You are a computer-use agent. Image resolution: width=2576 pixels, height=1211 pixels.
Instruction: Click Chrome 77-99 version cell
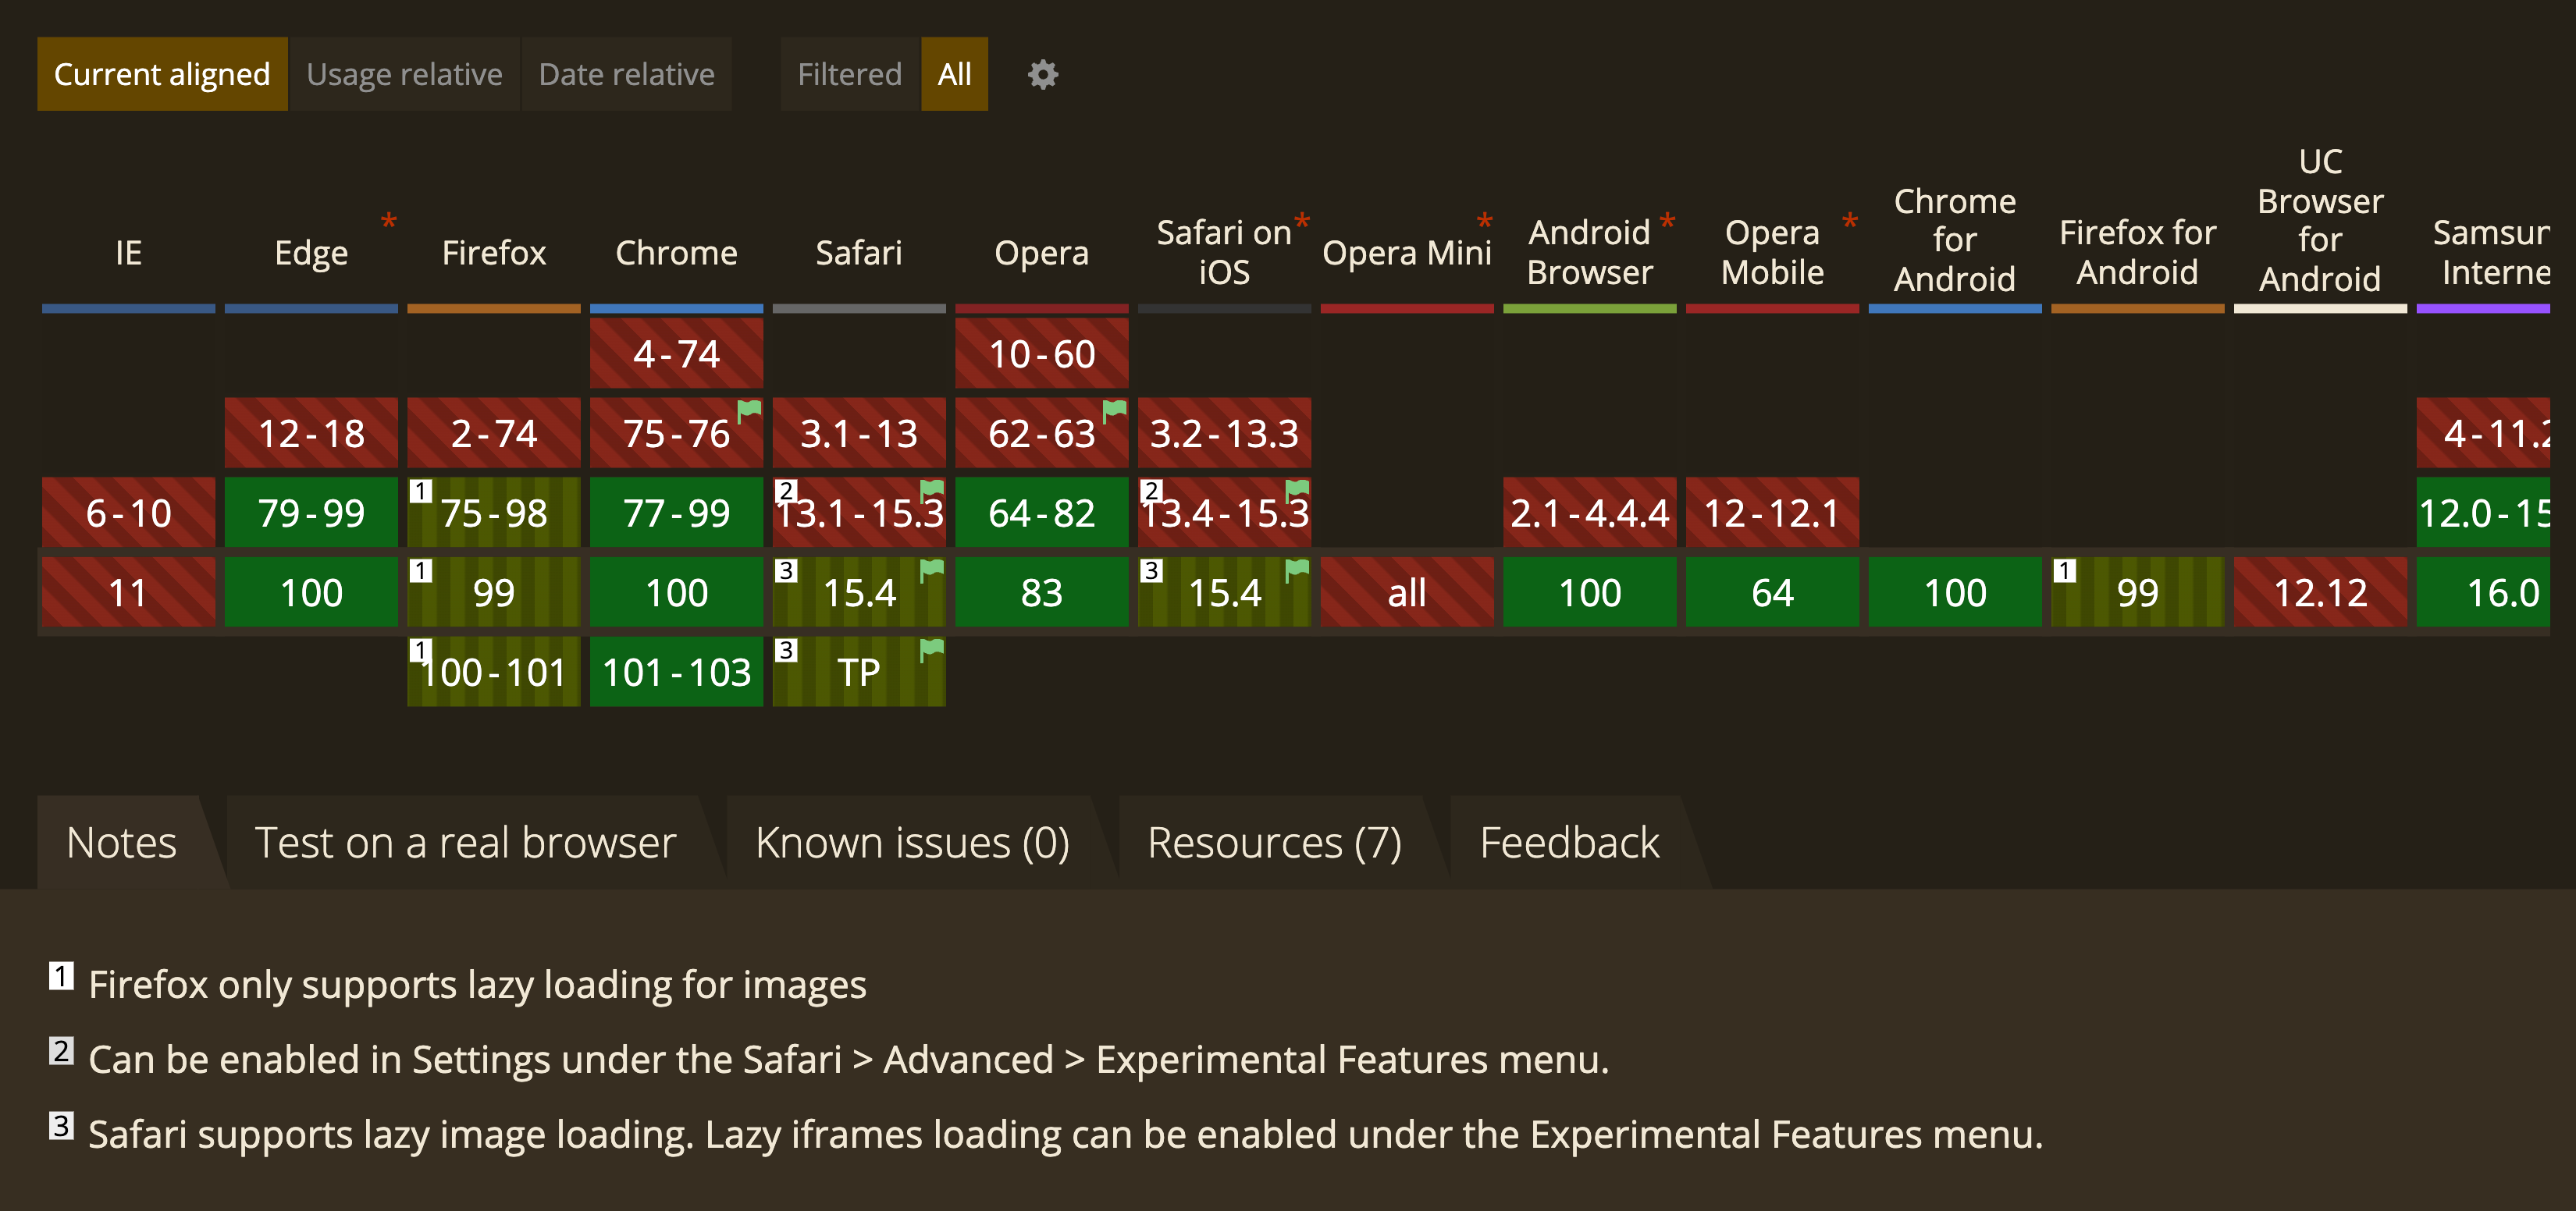click(x=677, y=513)
